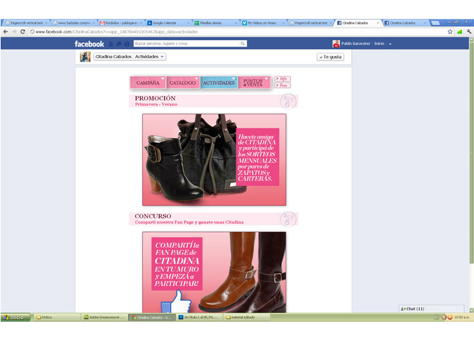Click the browser back arrow

(x=5, y=32)
